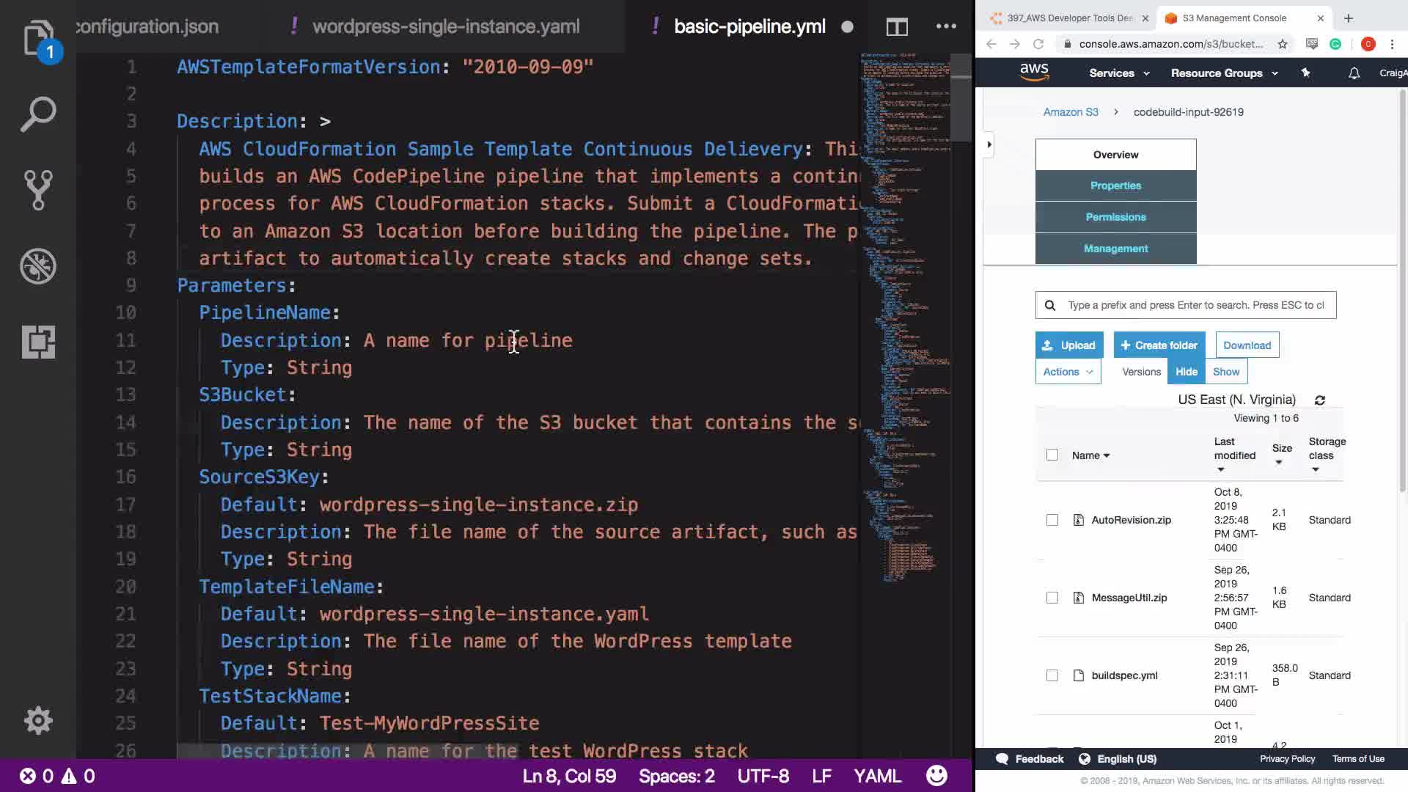Image resolution: width=1408 pixels, height=792 pixels.
Task: Open the Explorer view in the activity bar
Action: (37, 38)
